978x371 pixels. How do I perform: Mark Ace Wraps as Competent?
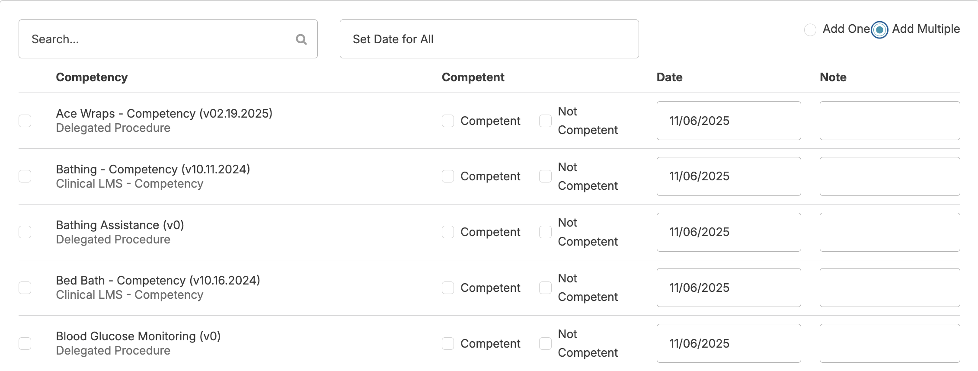448,121
